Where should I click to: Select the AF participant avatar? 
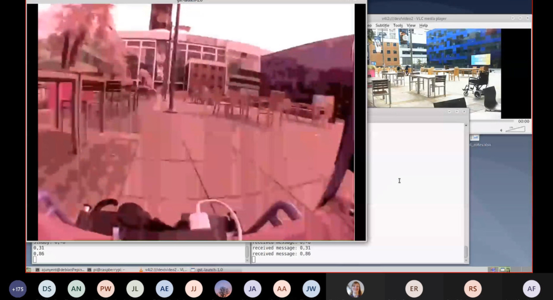pos(531,289)
